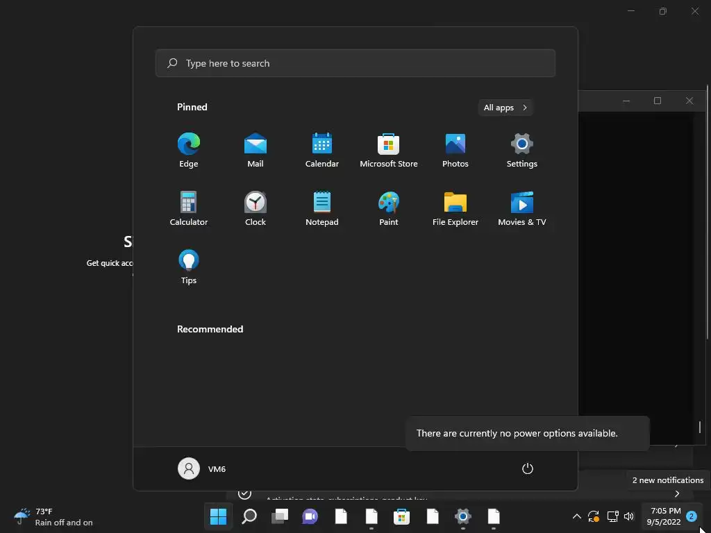
Task: Focus the Type here to search box
Action: (355, 63)
